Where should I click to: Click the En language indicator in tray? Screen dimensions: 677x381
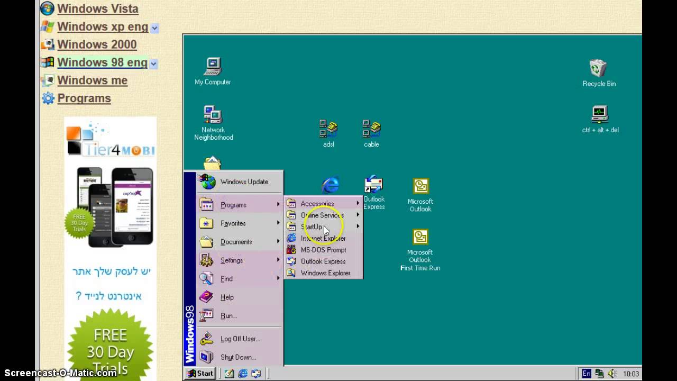tap(586, 374)
